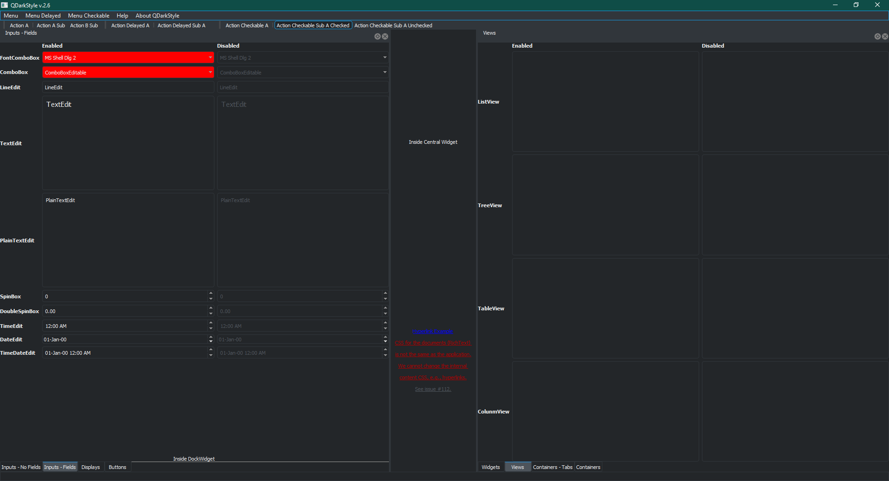The width and height of the screenshot is (889, 481).
Task: Switch to the Widgets tab
Action: coord(490,467)
